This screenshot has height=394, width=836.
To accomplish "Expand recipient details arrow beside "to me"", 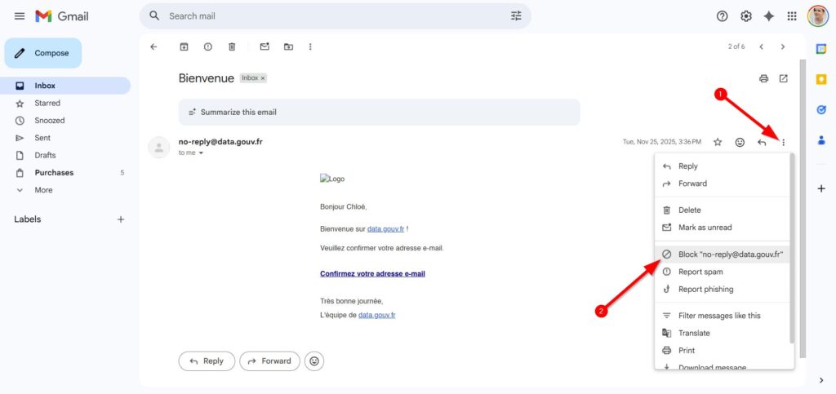I will click(201, 153).
